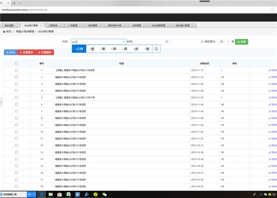Tick the checkbox for row 12
Image resolution: width=277 pixels, height=198 pixels.
[16, 145]
